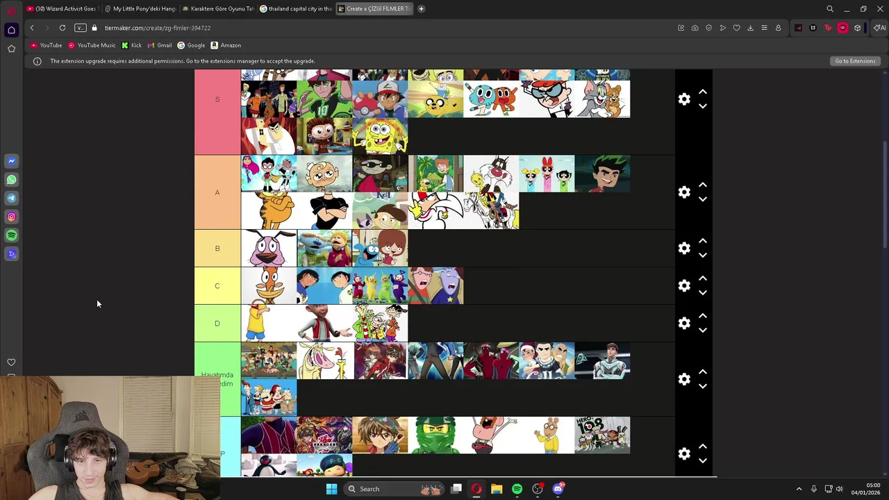Select SpongeBob image in S tier
889x500 pixels.
coord(380,136)
